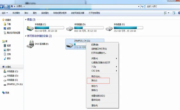Screen dimensions: 180x110
Task: Click the 本地磁盘 (E:) drive icon
Action: click(x=109, y=28)
